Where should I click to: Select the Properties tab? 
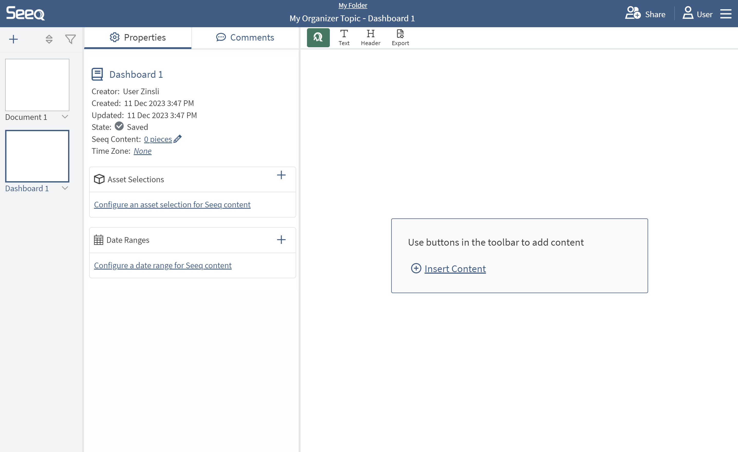138,37
